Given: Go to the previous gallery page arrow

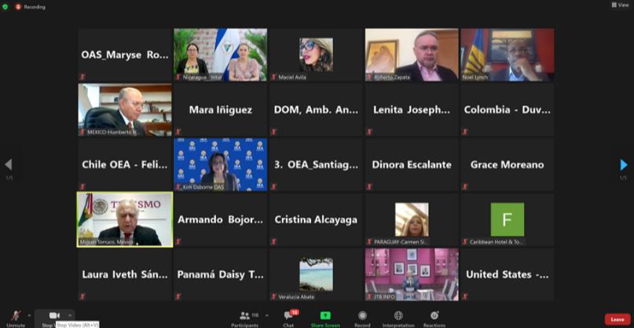Looking at the screenshot, I should click(x=9, y=165).
